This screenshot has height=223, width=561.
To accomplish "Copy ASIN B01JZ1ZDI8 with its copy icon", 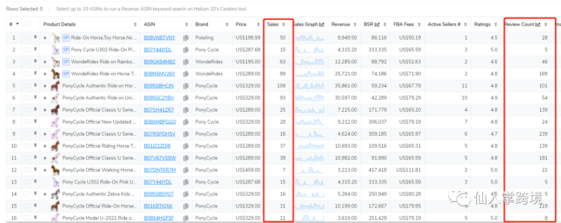I will click(185, 146).
